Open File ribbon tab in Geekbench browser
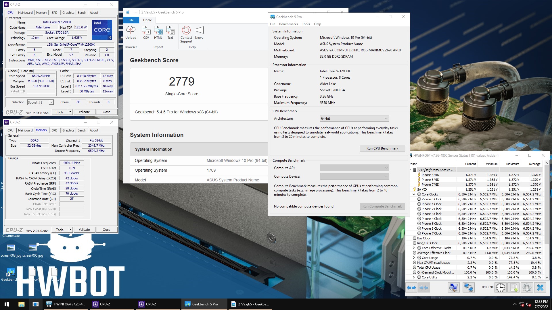The image size is (552, 310). (x=131, y=20)
